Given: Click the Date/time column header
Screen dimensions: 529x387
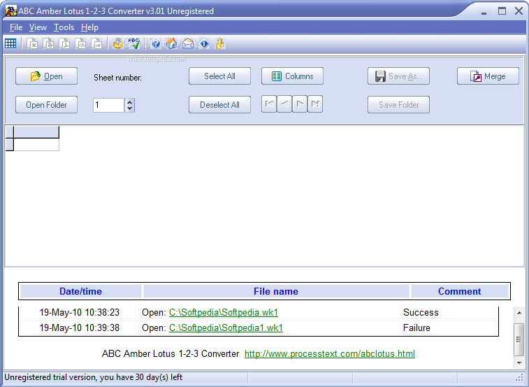Looking at the screenshot, I should coord(80,291).
